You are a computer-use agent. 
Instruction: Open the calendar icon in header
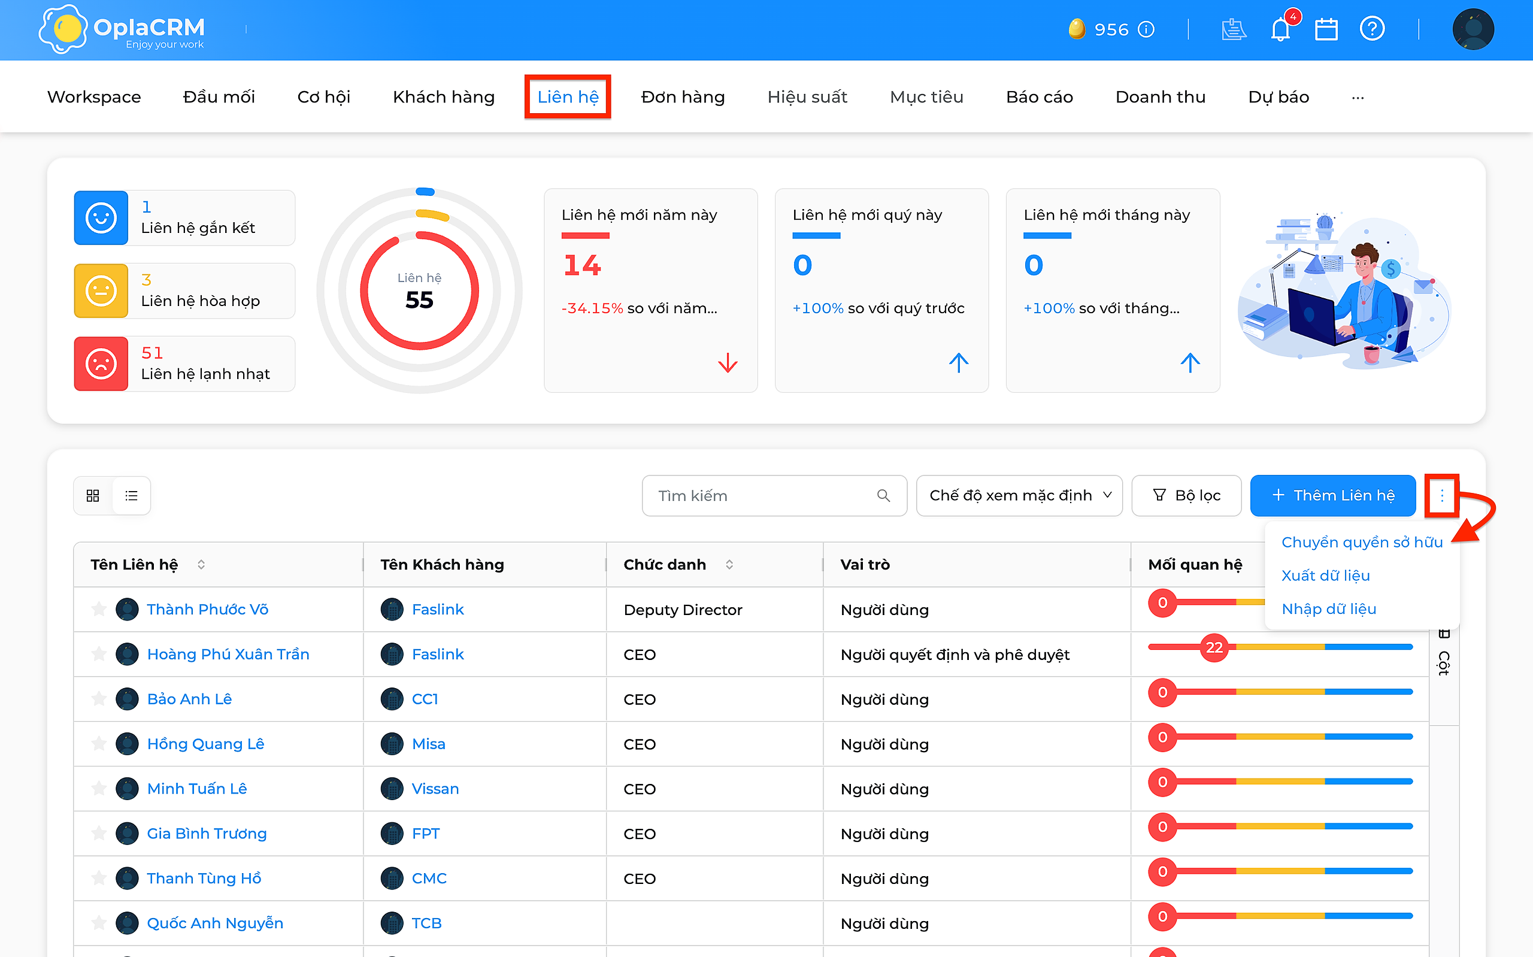click(x=1325, y=29)
